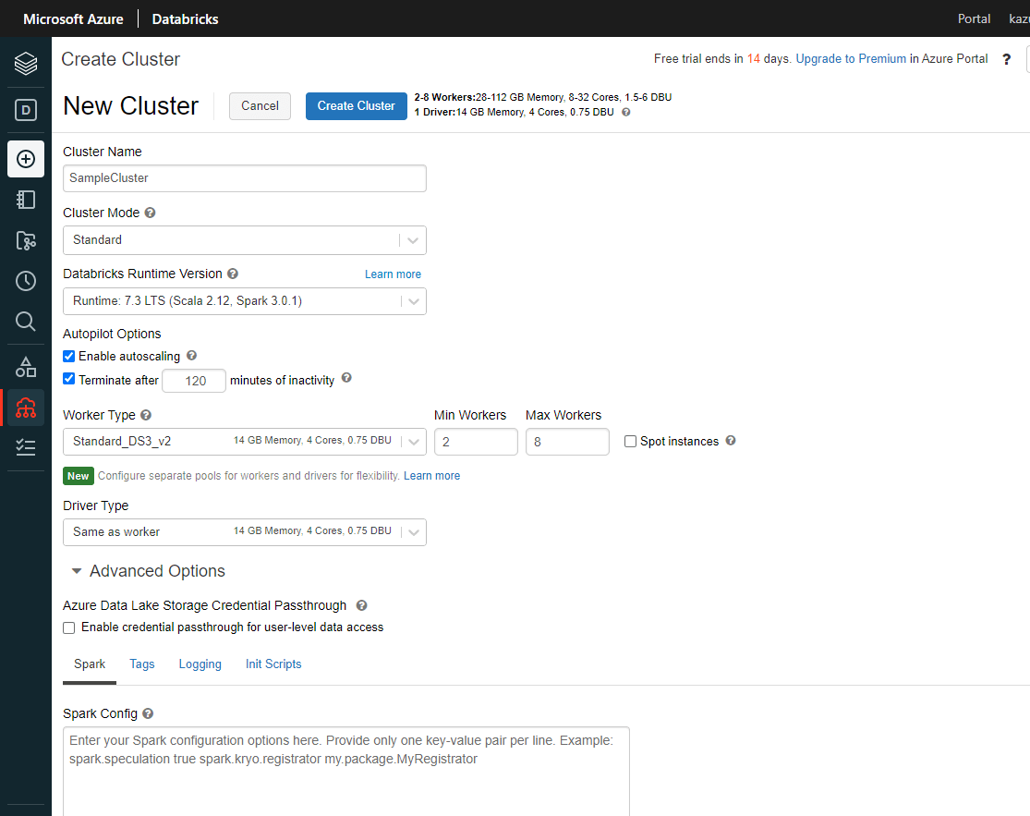
Task: Open the Databricks logo home icon
Action: pyautogui.click(x=26, y=64)
